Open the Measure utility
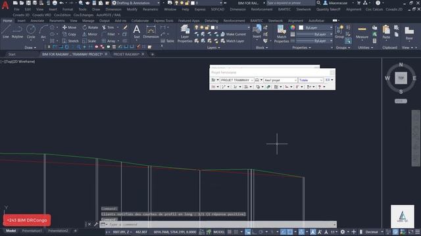This screenshot has width=421, height=236. [362, 33]
